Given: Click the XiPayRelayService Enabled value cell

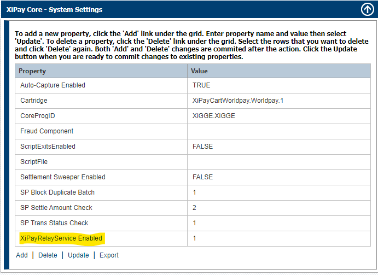Looking at the screenshot, I should (279, 238).
